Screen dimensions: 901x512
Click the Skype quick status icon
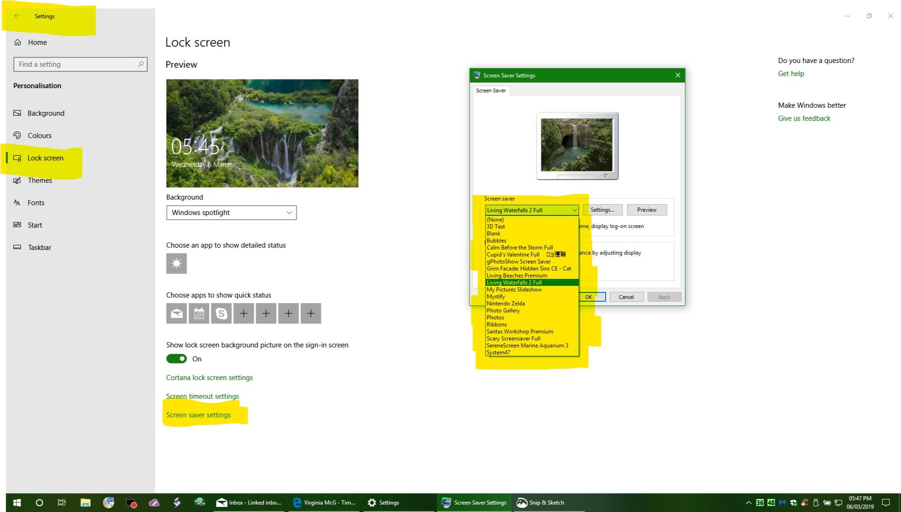click(x=221, y=313)
